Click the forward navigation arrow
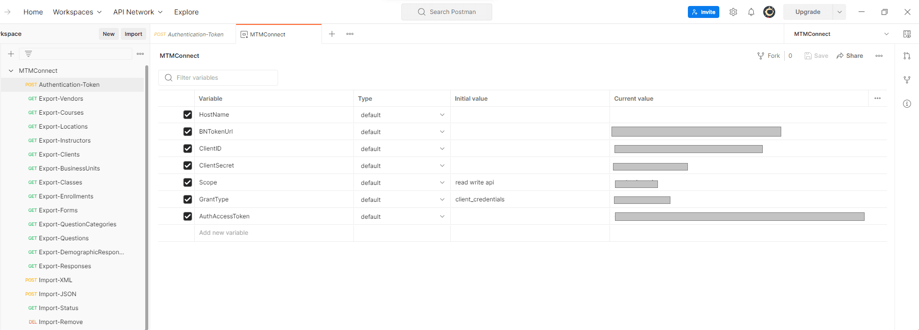The height and width of the screenshot is (330, 919). click(x=7, y=12)
